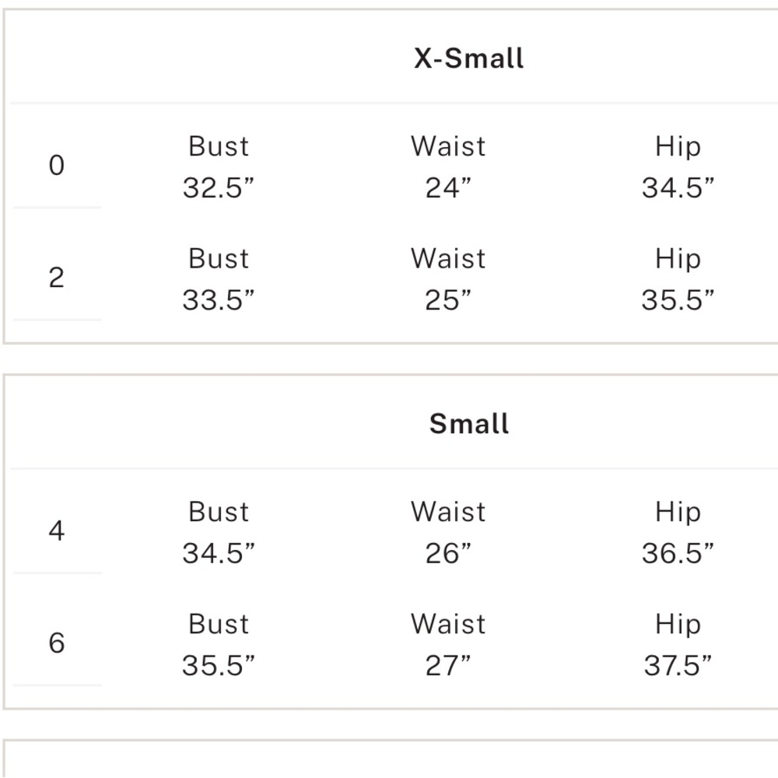Click the 32.5" bust measurement
This screenshot has height=778, width=778.
[219, 188]
